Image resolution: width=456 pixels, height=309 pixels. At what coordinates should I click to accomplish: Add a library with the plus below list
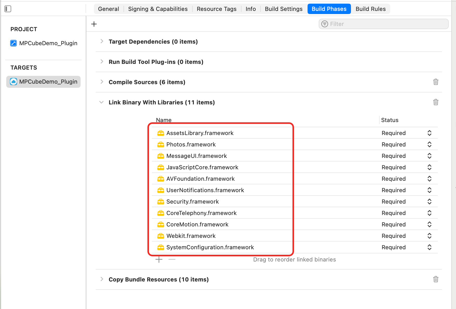coord(159,259)
